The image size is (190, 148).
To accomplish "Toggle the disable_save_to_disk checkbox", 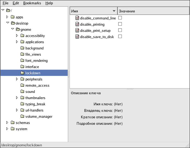I will point(120,36).
